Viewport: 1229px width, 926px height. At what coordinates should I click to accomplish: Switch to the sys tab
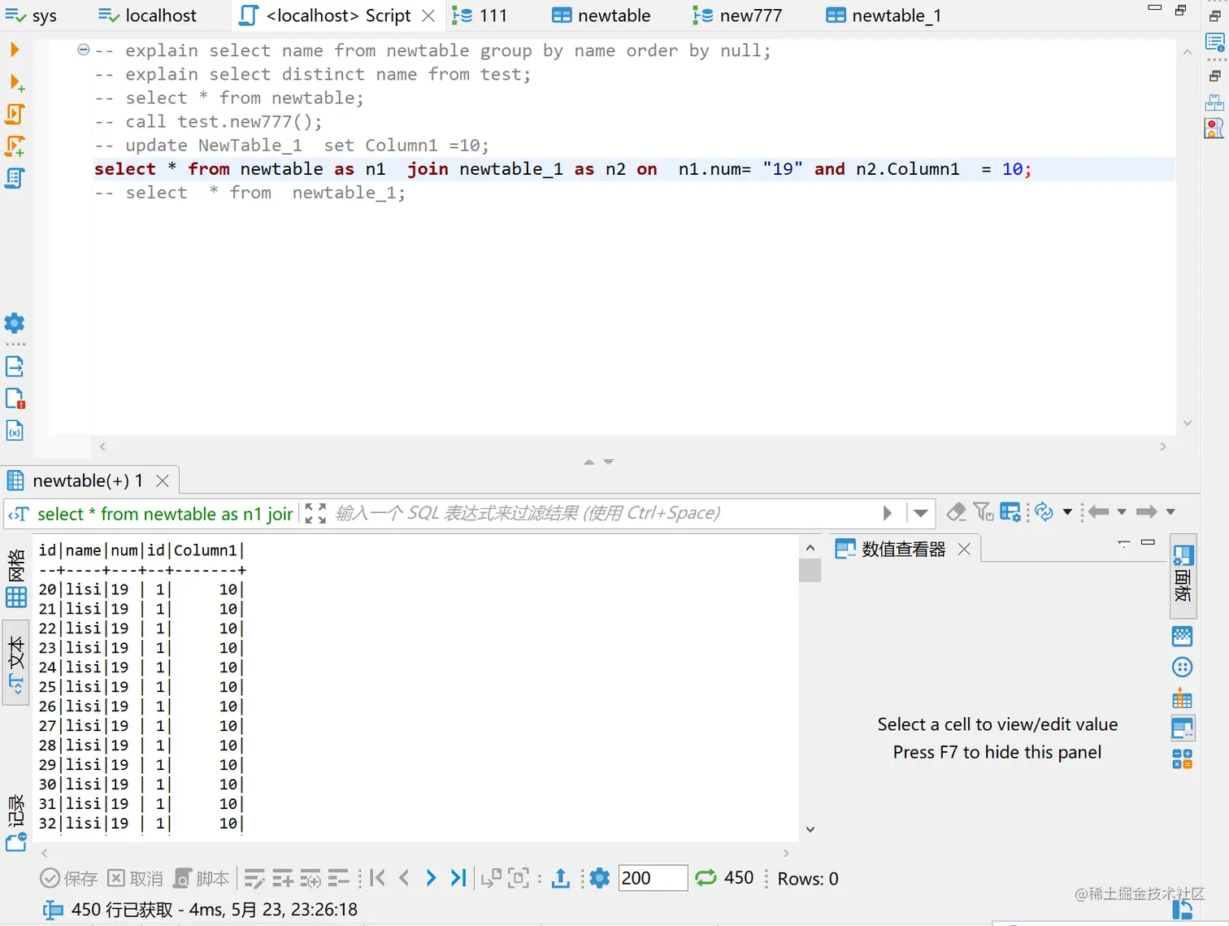point(31,15)
